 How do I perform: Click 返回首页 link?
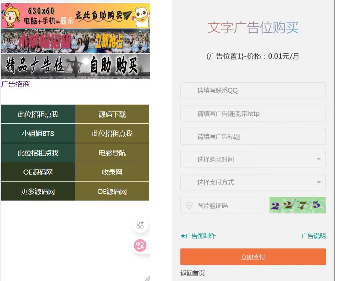click(193, 273)
